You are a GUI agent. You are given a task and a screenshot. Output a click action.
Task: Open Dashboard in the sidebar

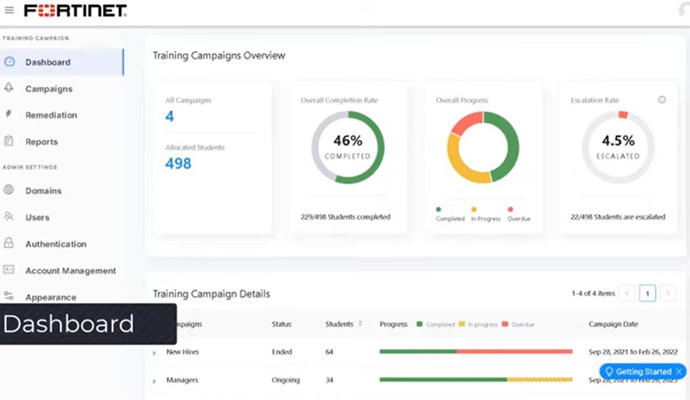point(62,62)
